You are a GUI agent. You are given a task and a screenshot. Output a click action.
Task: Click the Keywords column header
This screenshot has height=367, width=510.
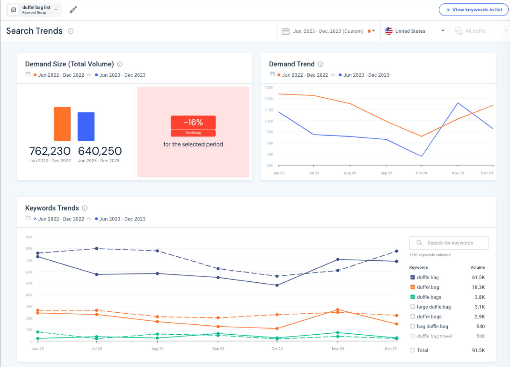418,267
